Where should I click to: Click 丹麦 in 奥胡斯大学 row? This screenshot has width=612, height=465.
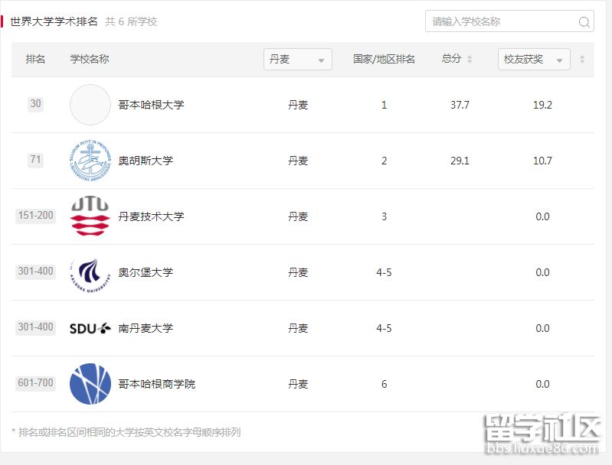[298, 161]
